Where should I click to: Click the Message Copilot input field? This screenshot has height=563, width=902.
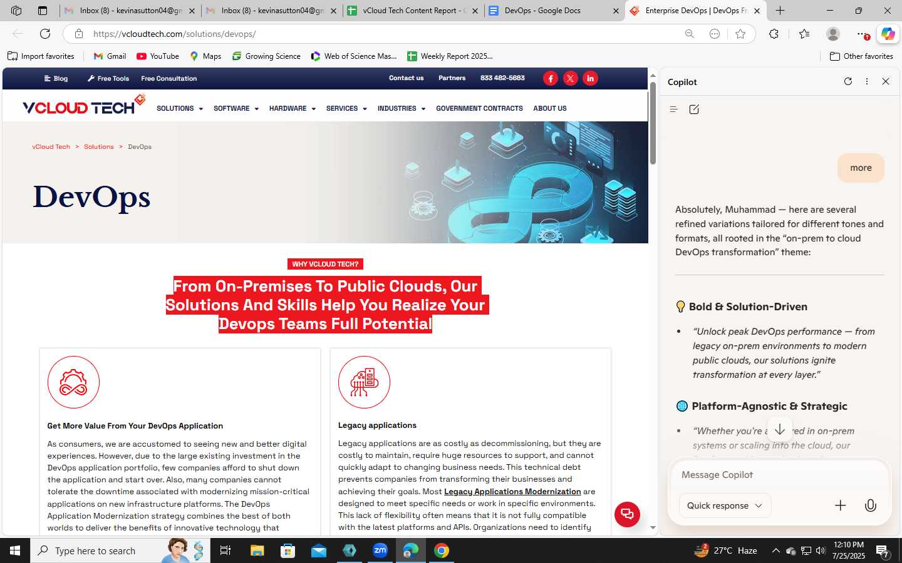[780, 475]
